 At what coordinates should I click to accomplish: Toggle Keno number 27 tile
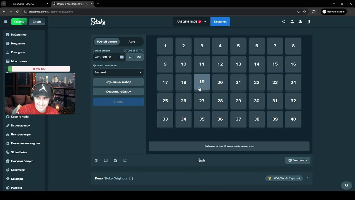[202, 101]
